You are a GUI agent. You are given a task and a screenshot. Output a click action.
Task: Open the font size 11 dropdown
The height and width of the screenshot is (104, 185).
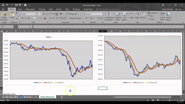tap(41, 14)
